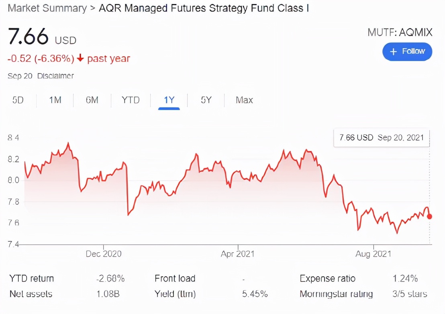Select the 1Y range tab
This screenshot has width=445, height=314.
coord(169,100)
